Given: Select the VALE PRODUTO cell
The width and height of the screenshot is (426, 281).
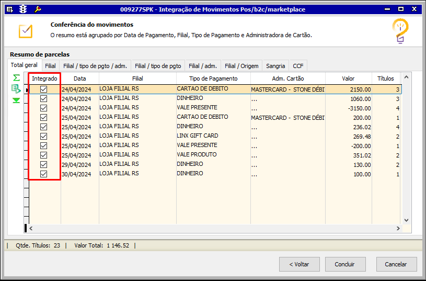Looking at the screenshot, I should pyautogui.click(x=214, y=155).
